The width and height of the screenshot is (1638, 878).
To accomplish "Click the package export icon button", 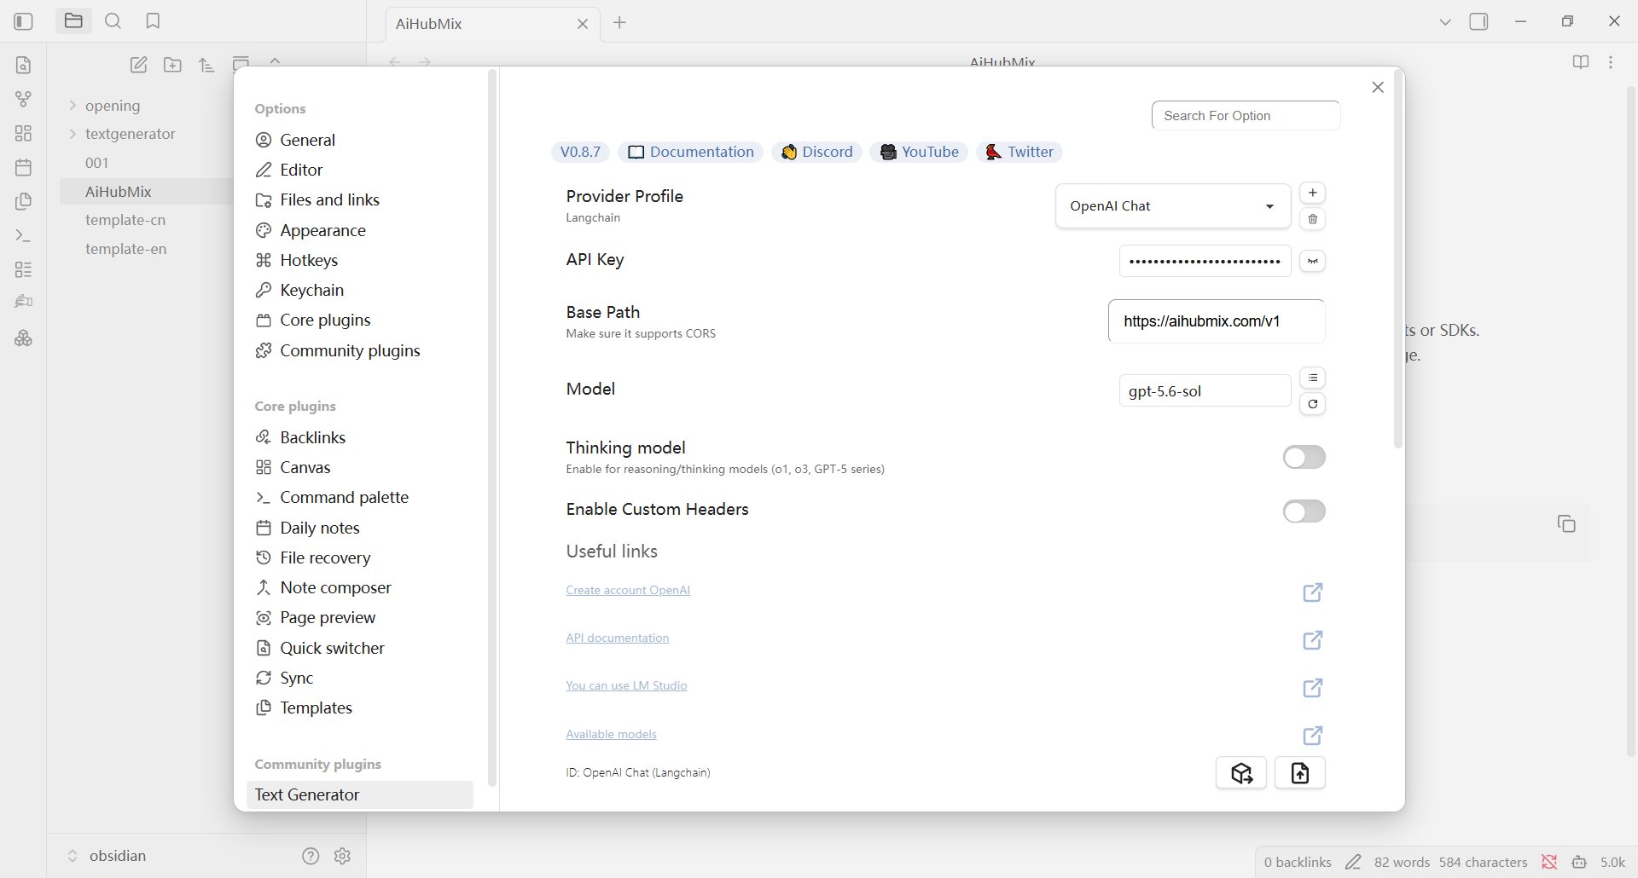I will point(1241,773).
